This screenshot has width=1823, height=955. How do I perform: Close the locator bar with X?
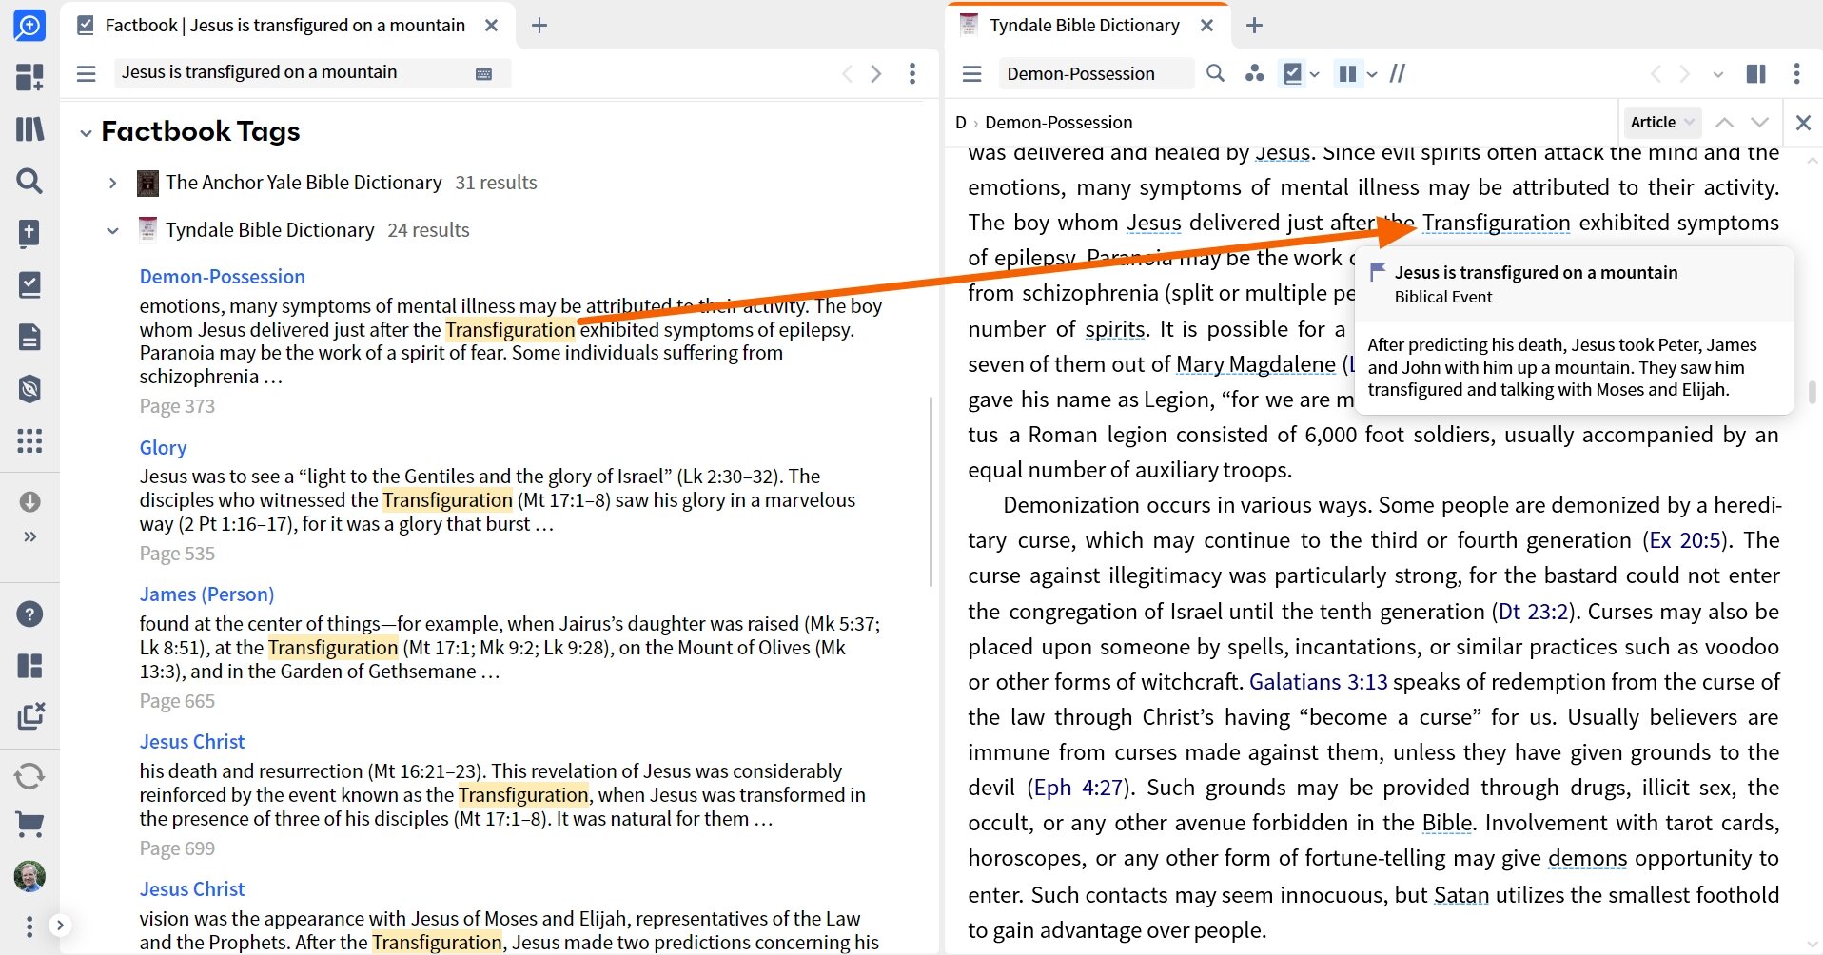pyautogui.click(x=1803, y=122)
